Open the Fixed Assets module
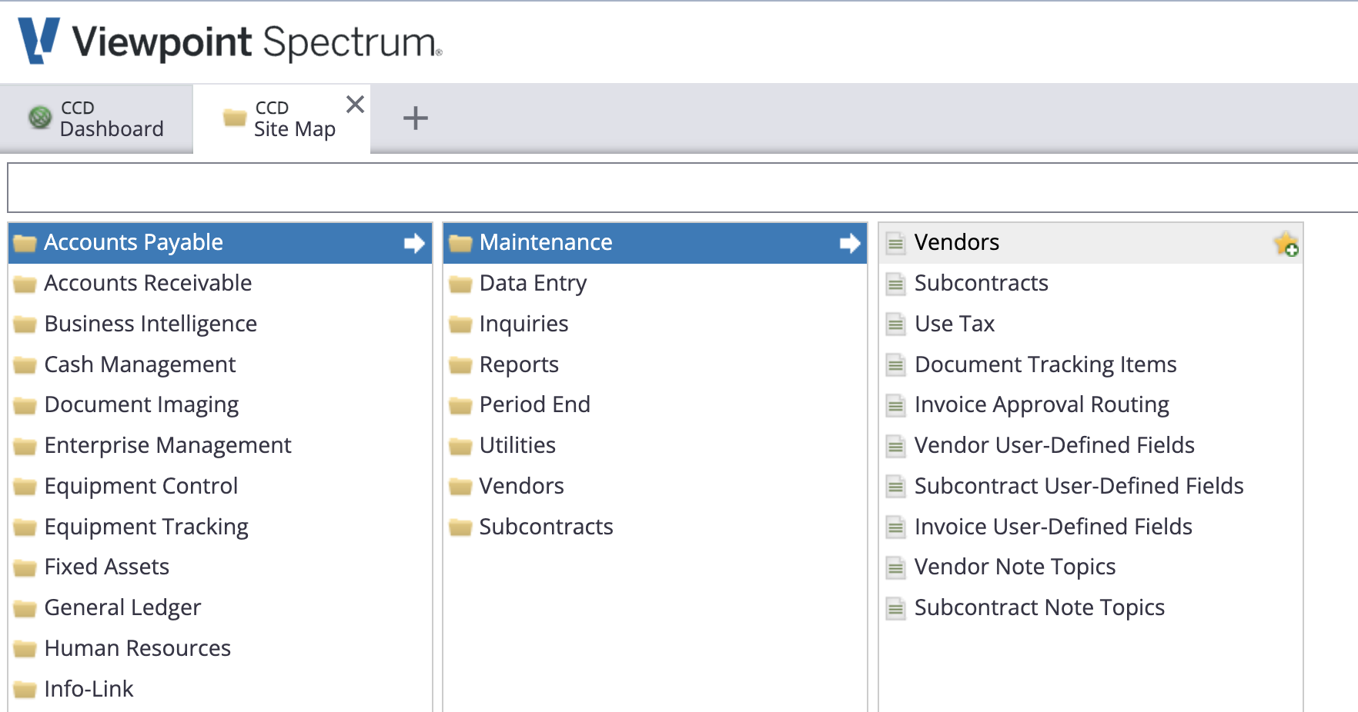The height and width of the screenshot is (712, 1358). click(x=220, y=567)
